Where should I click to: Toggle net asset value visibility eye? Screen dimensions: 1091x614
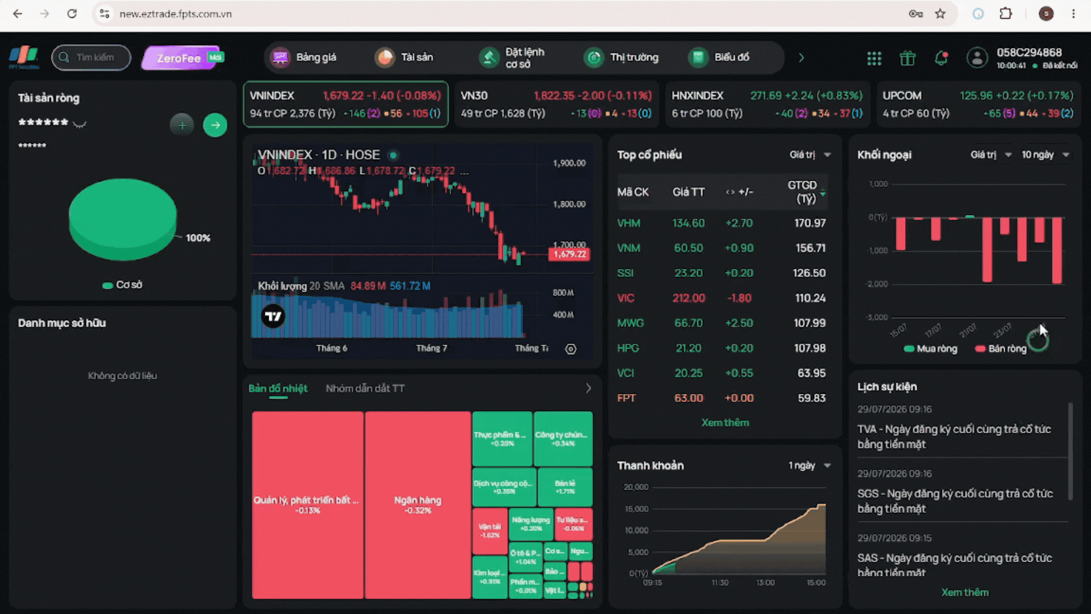pyautogui.click(x=80, y=123)
